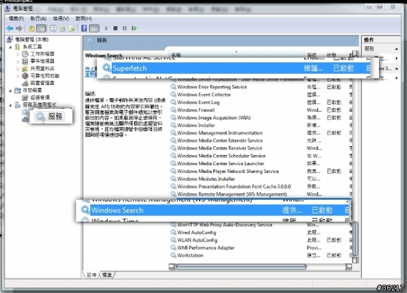
Task: Click the Pause Service icon
Action: 125,28
